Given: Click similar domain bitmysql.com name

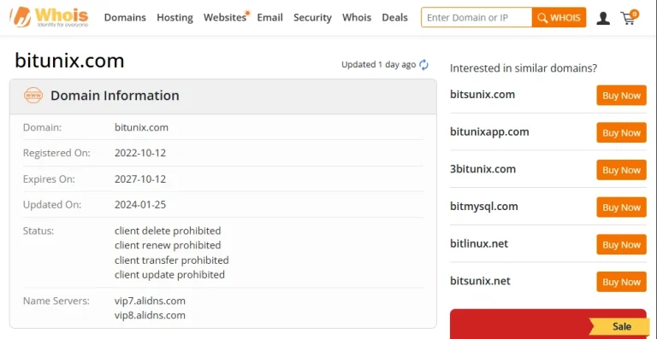Looking at the screenshot, I should [484, 207].
